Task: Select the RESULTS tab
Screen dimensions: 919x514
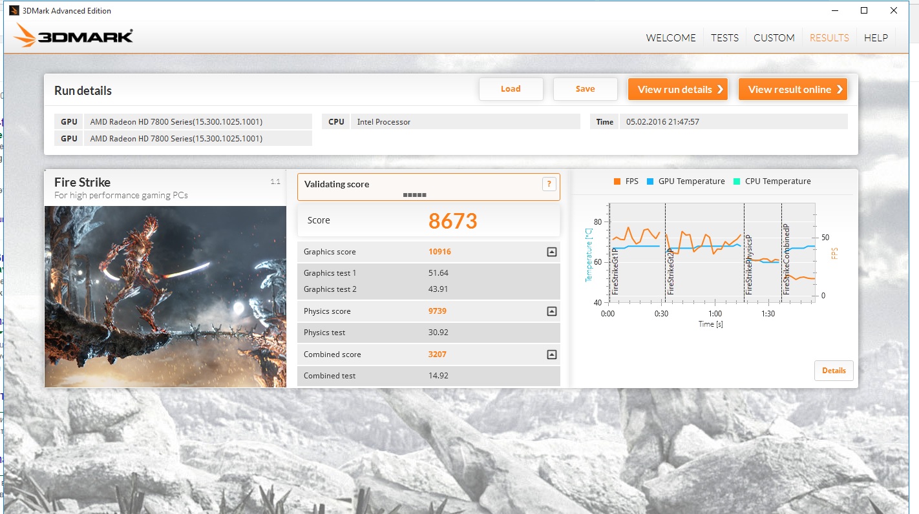Action: click(829, 38)
